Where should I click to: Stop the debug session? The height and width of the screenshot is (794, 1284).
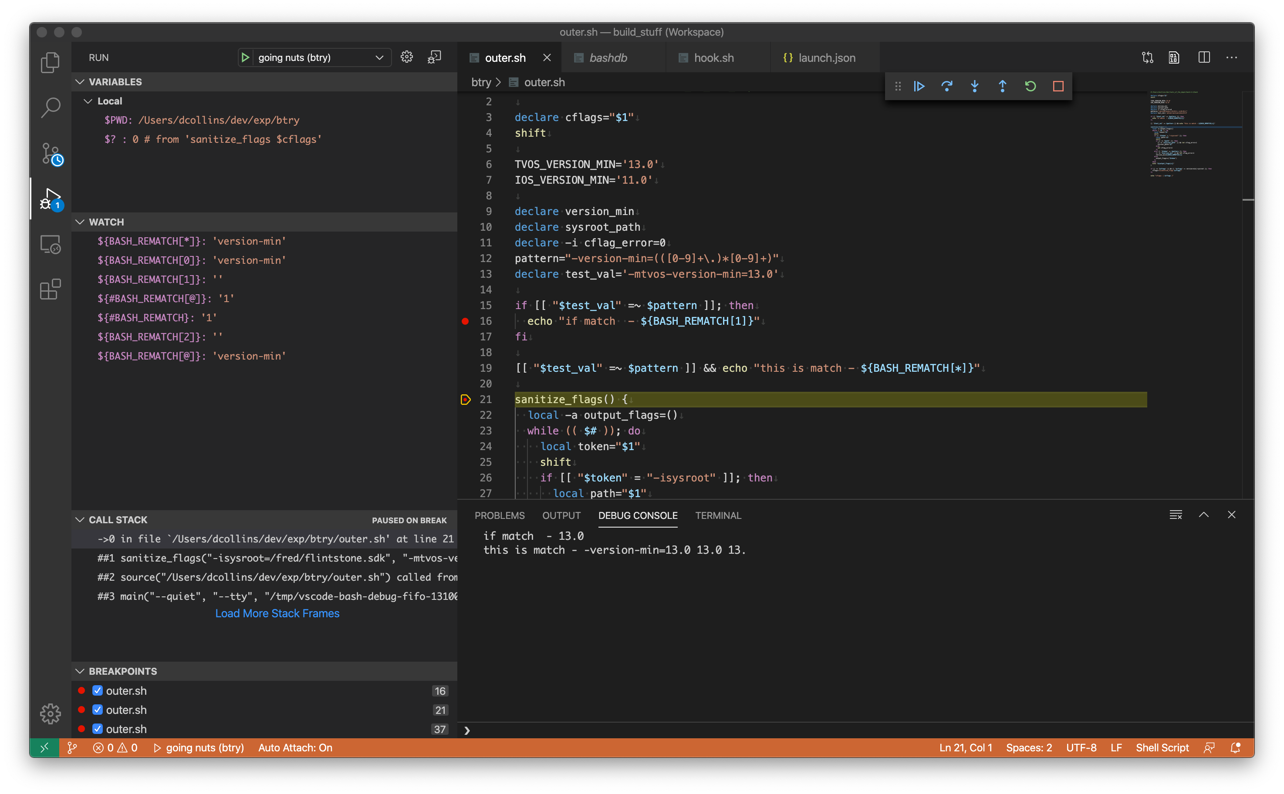click(1058, 86)
